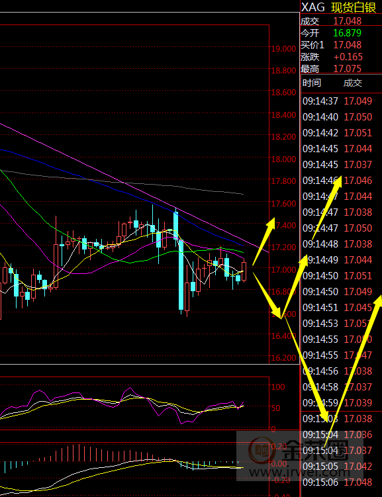The width and height of the screenshot is (382, 497).
Task: Select the 09:14:40 tick row
Action: click(x=342, y=117)
